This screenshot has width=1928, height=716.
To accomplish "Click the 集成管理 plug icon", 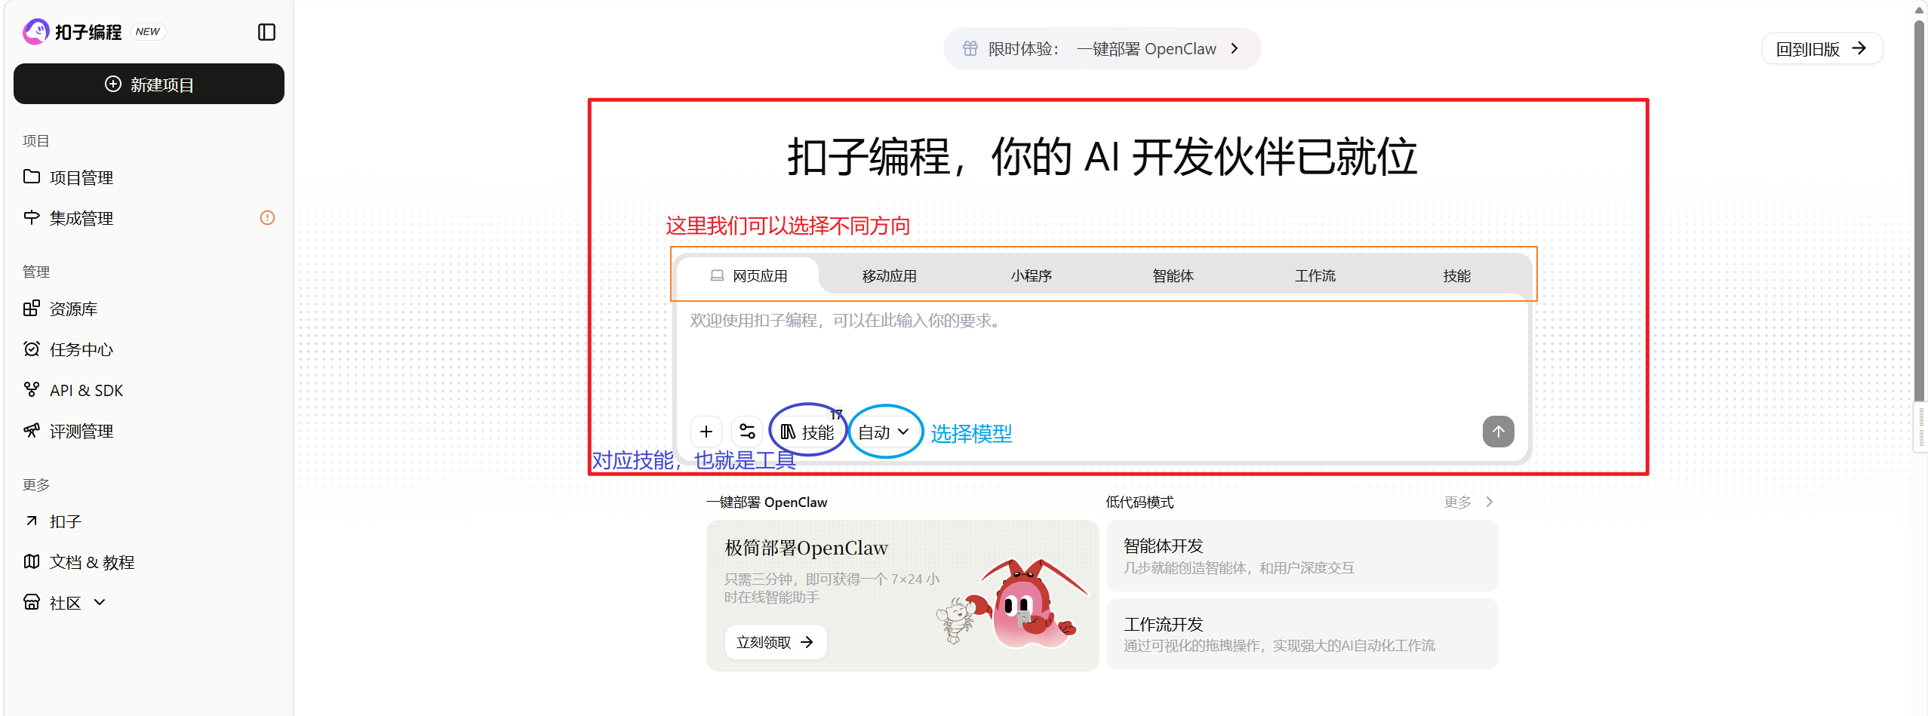I will (x=32, y=217).
